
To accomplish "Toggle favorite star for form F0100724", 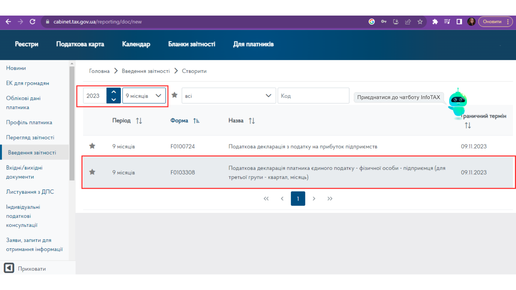I will (x=92, y=146).
